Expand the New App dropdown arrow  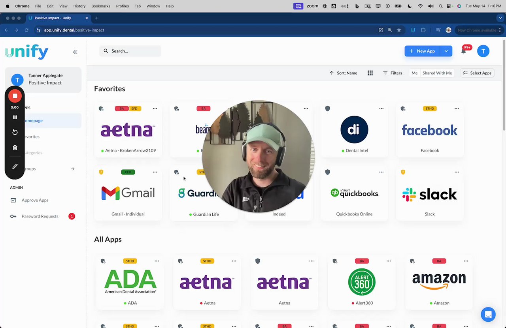446,51
